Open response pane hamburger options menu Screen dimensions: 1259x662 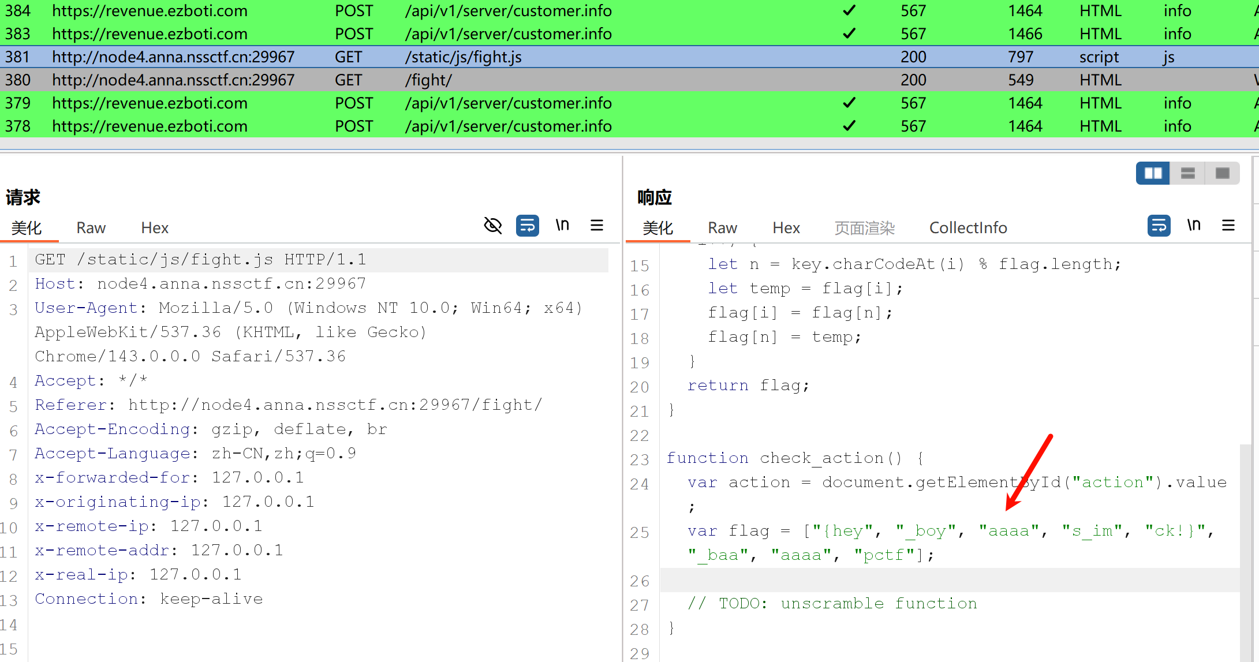pos(1228,225)
